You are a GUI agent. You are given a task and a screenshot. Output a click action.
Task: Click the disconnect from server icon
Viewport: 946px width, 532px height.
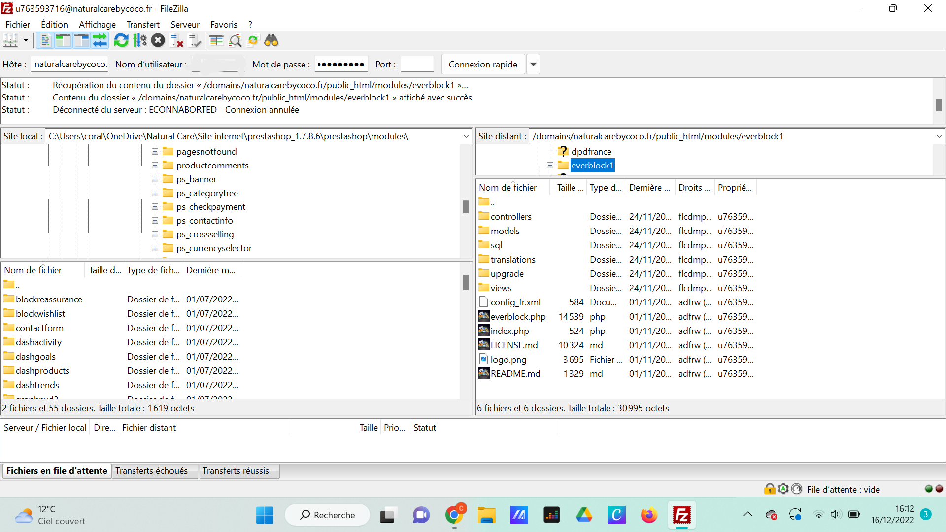tap(176, 40)
